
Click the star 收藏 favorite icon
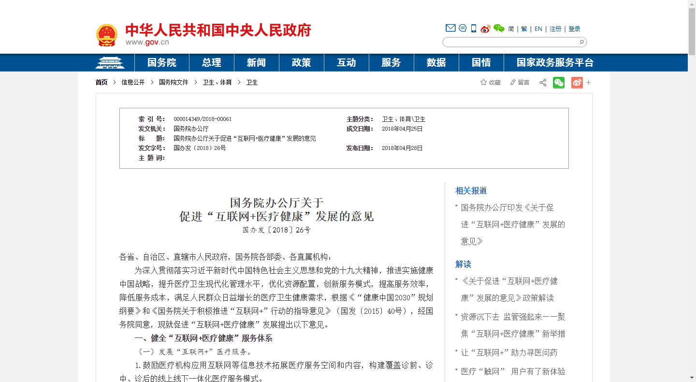(483, 83)
